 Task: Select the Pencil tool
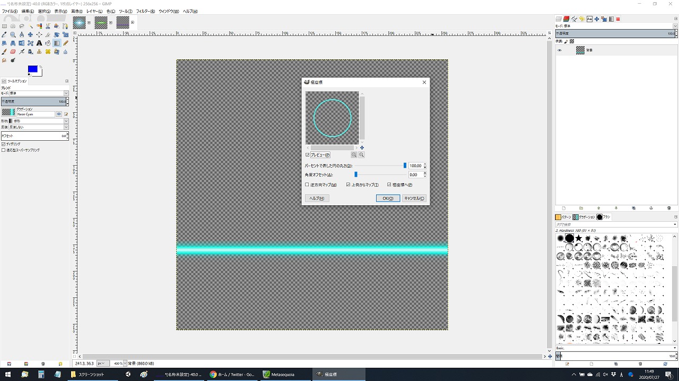tap(65, 43)
